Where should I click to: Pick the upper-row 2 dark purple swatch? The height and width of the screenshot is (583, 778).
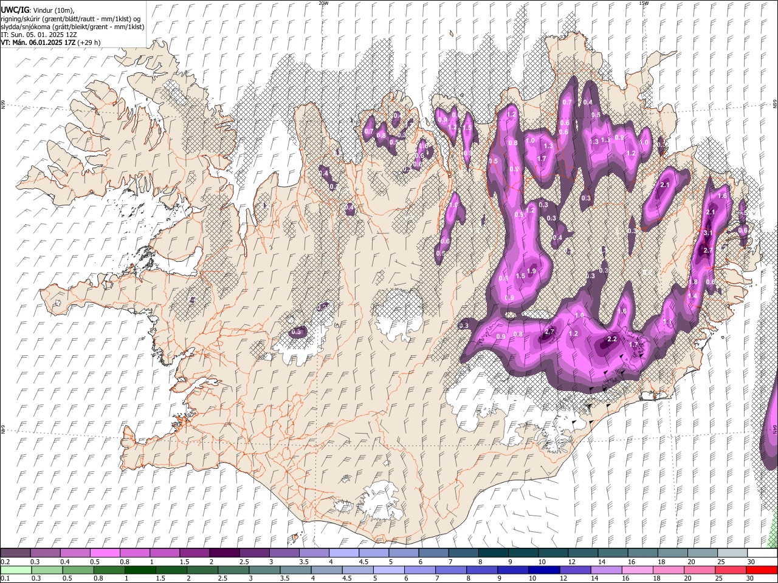(224, 553)
